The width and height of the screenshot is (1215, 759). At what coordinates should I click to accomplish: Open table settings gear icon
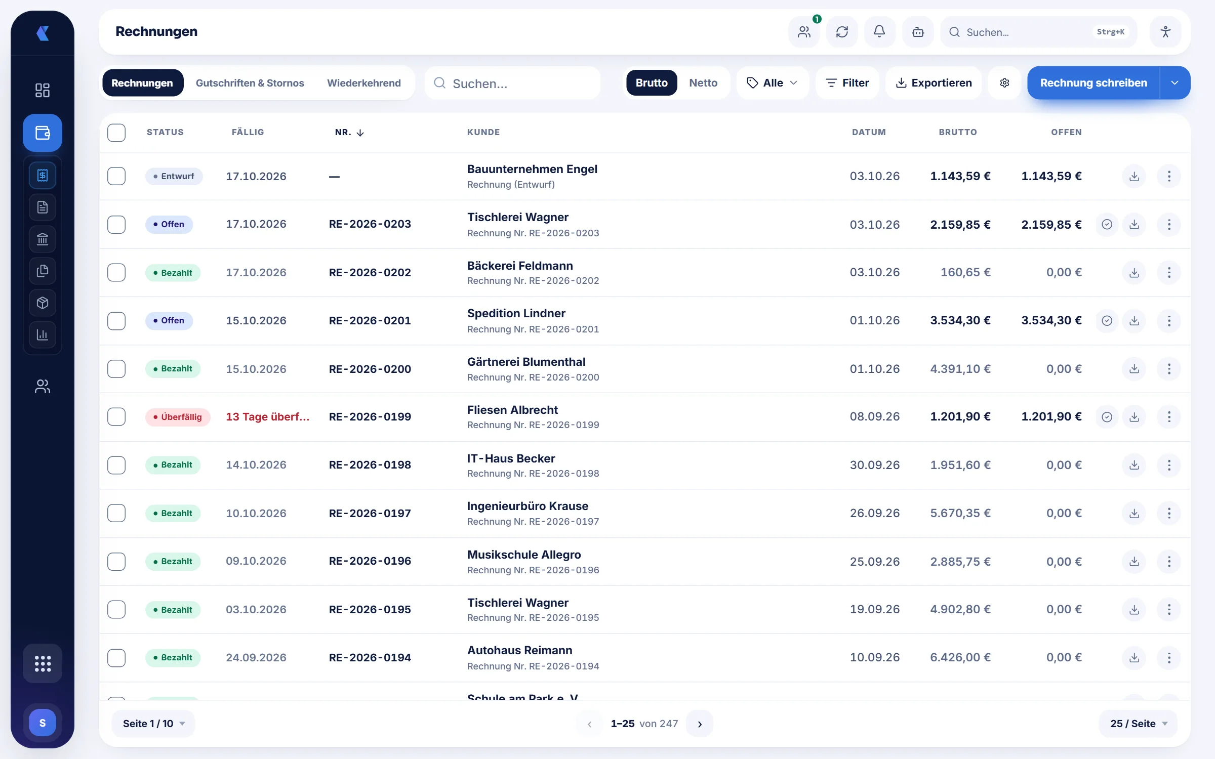tap(1004, 82)
